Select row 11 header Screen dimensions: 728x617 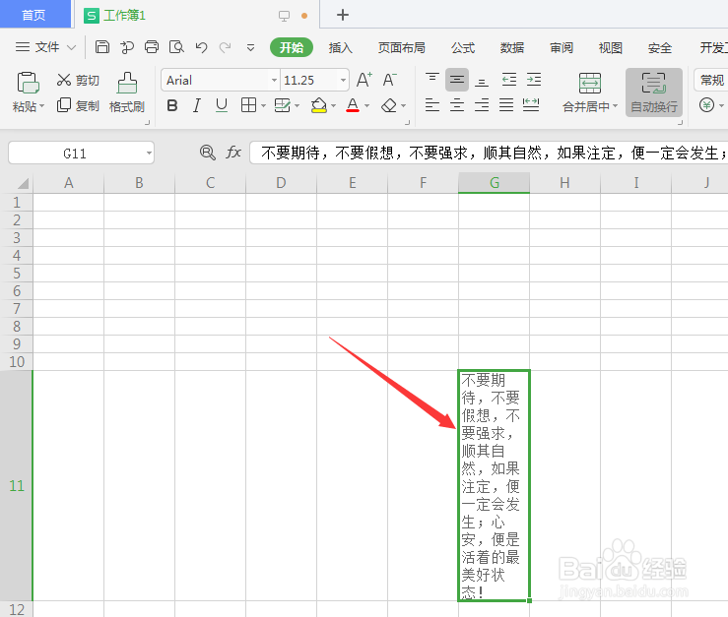(16, 485)
